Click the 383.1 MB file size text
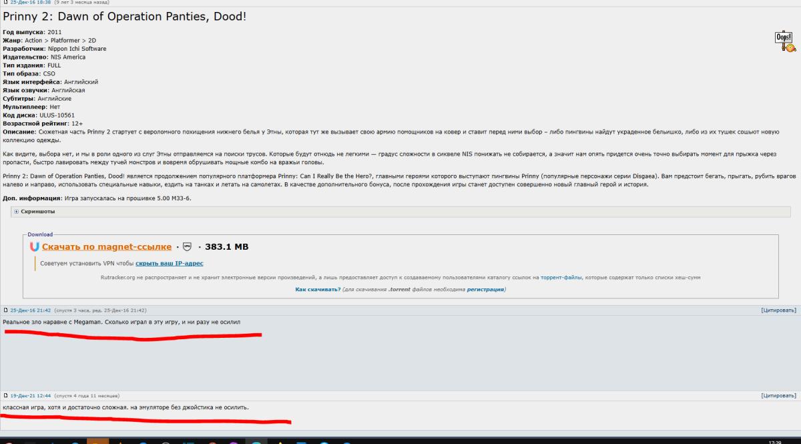 pos(226,247)
